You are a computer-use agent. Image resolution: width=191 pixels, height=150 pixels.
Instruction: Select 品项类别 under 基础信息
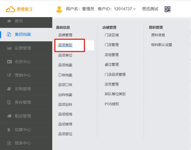pos(65,45)
